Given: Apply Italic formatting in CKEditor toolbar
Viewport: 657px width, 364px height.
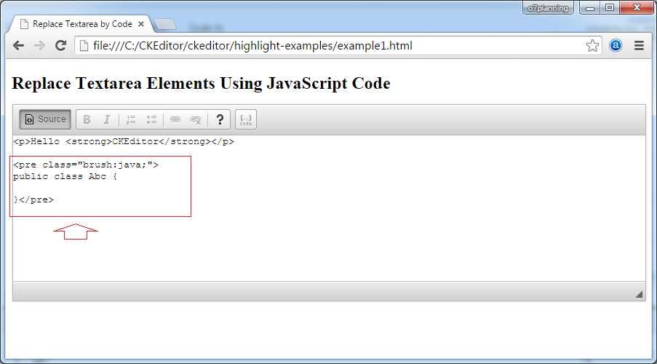Looking at the screenshot, I should 107,119.
